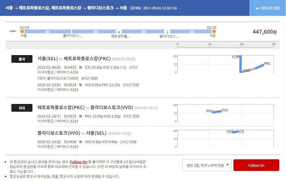Screen dimensions: 286x181
Task: Click the Follow On link in the notes
Action: point(78,162)
